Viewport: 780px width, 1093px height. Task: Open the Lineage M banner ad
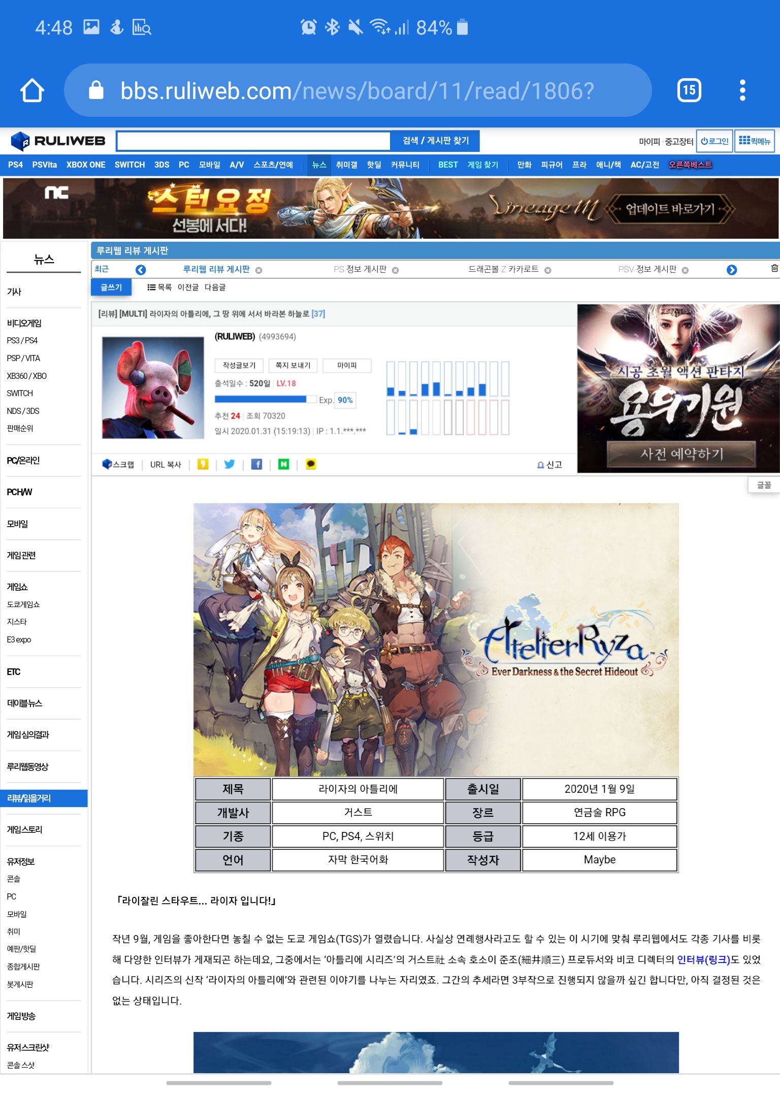tap(391, 208)
